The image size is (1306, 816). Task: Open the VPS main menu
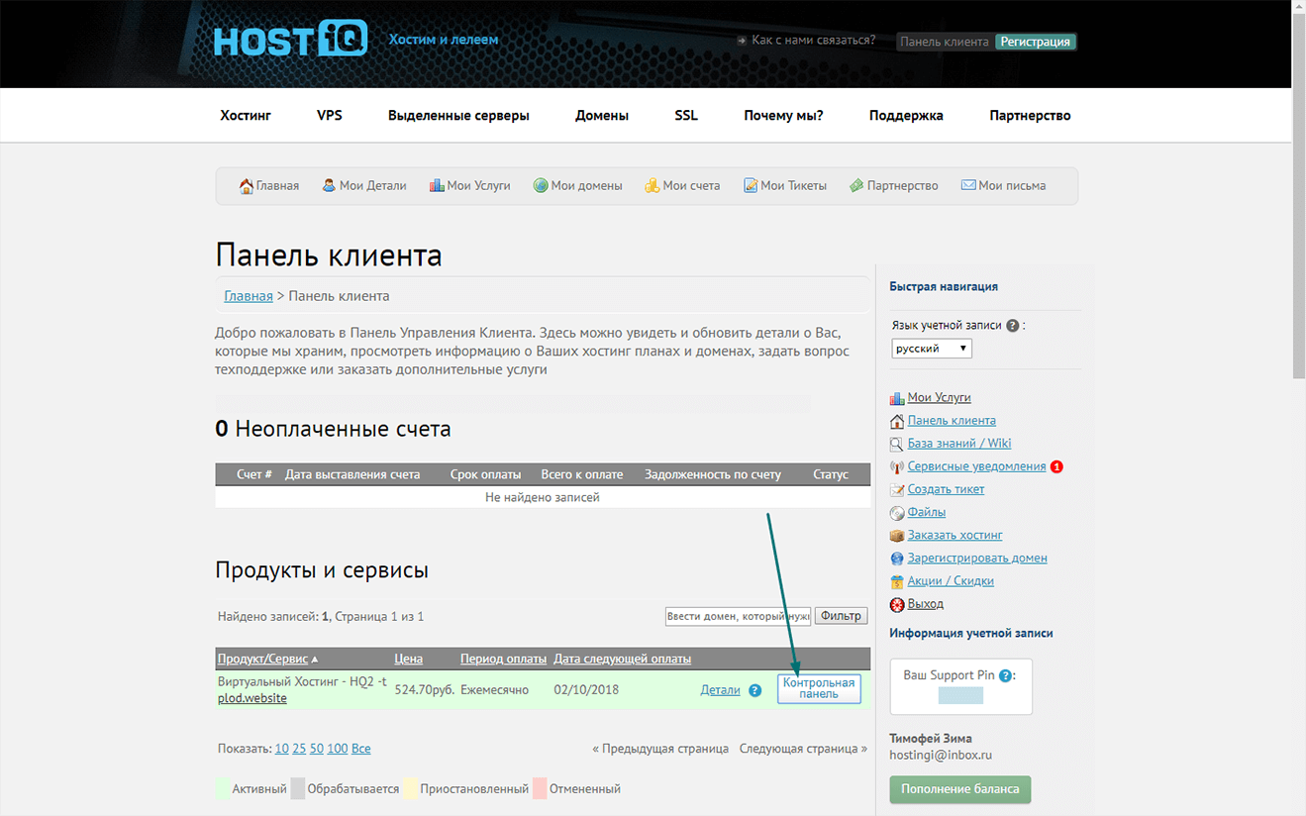point(330,115)
